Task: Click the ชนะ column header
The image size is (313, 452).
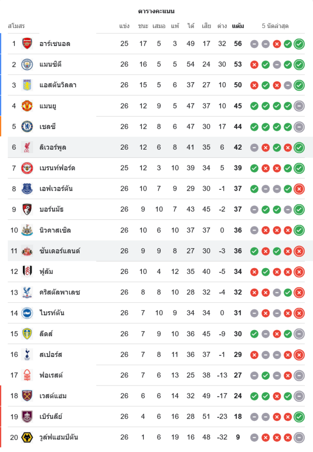Action: 143,26
